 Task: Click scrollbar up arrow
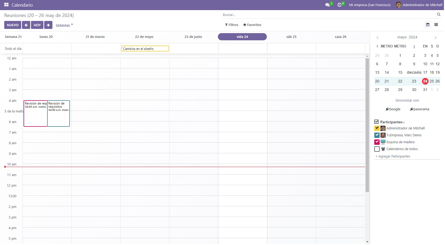pyautogui.click(x=367, y=56)
